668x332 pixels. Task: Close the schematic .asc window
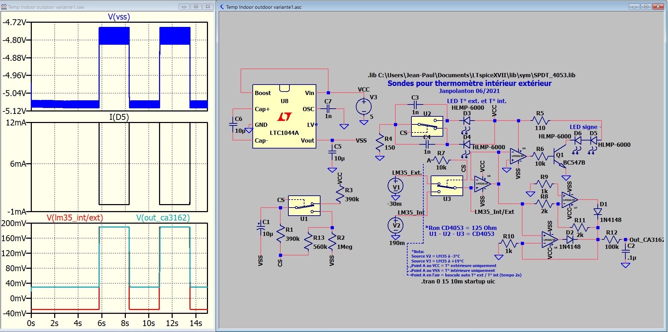(658, 7)
